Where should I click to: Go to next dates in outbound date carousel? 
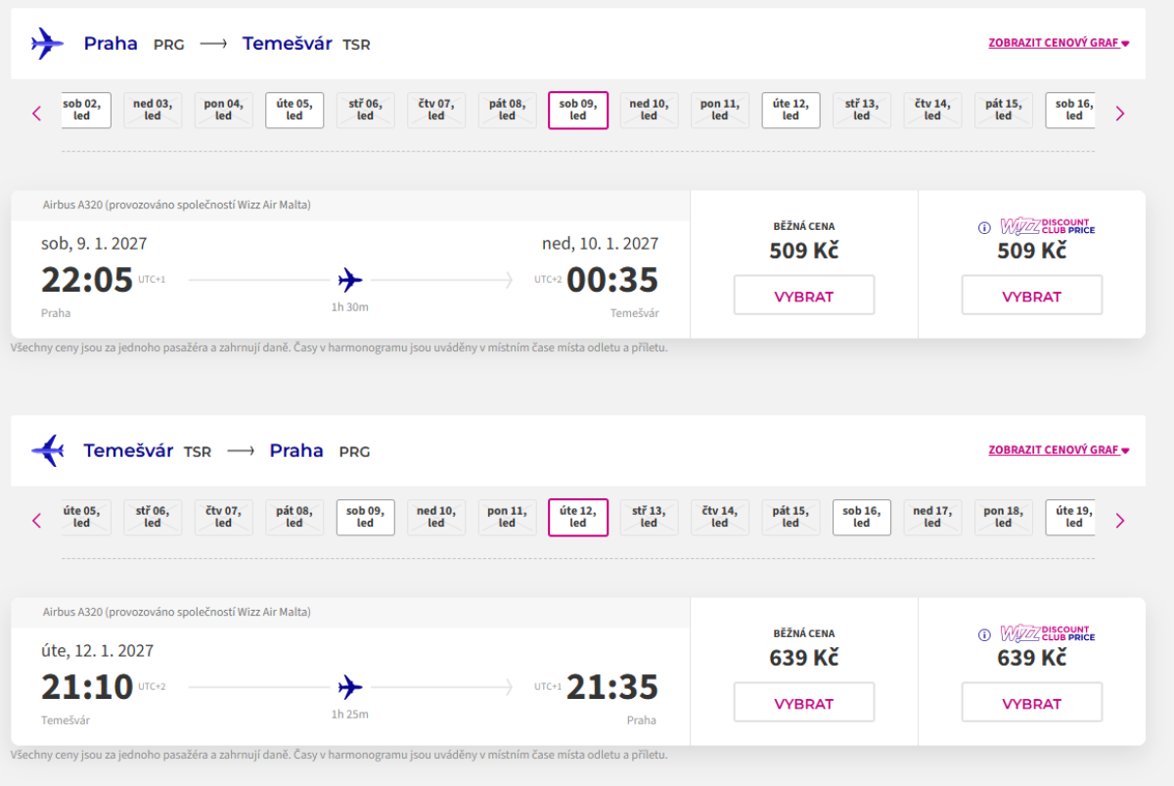tap(1120, 114)
